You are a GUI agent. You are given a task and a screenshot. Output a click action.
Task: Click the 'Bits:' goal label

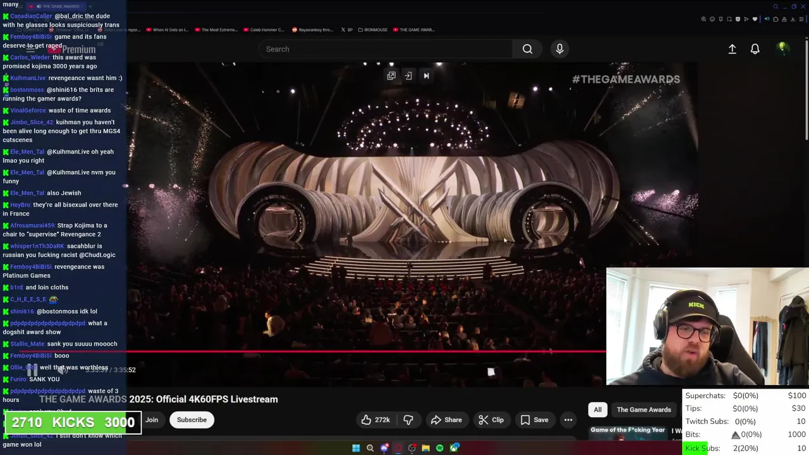[x=693, y=435]
